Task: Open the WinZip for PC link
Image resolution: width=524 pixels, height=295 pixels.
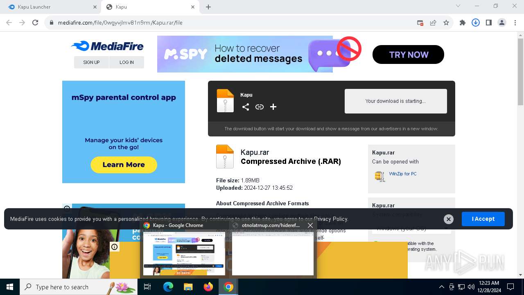Action: [403, 174]
